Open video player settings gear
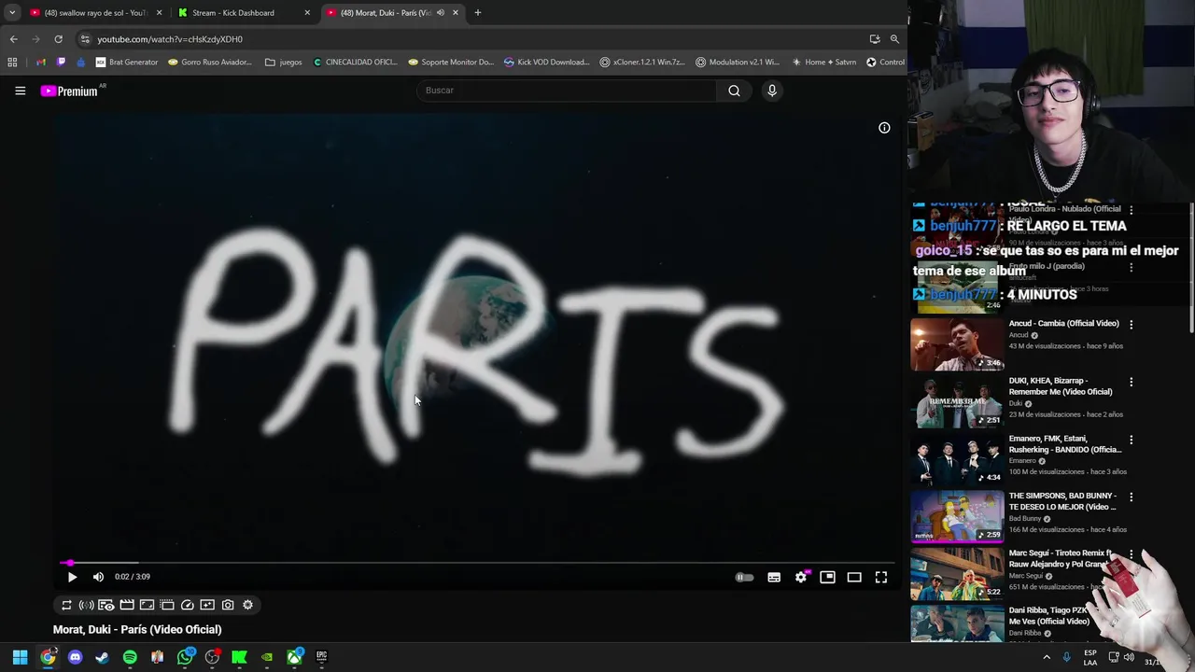 coord(801,578)
